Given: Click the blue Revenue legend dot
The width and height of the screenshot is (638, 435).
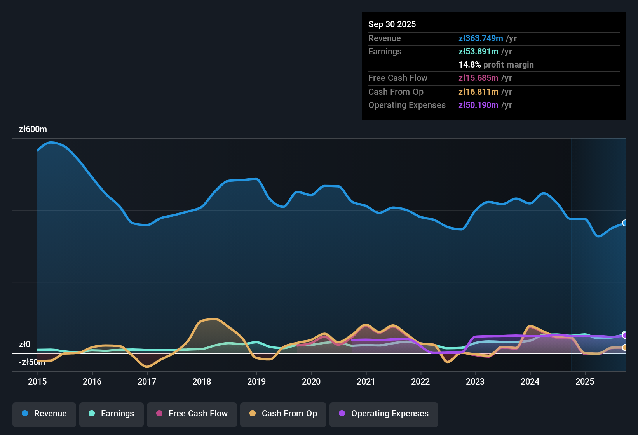Looking at the screenshot, I should (25, 413).
